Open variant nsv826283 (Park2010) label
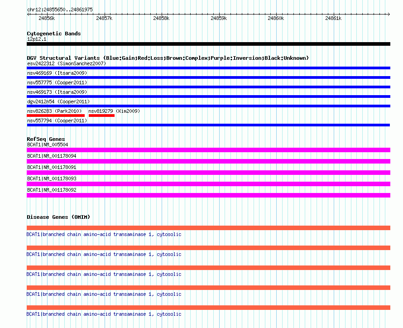403x328 pixels. pos(54,111)
